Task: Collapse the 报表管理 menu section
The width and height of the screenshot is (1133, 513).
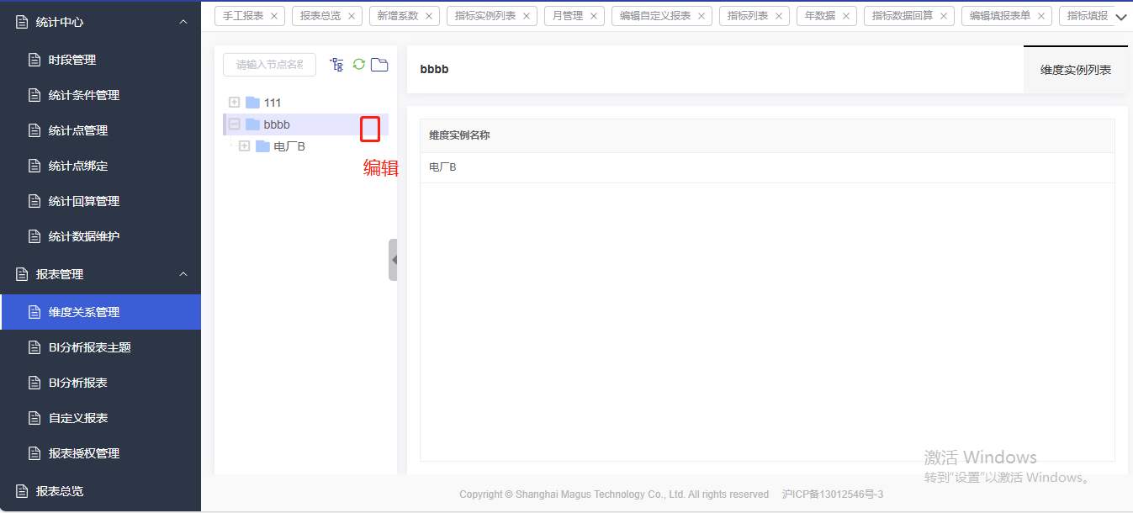Action: pyautogui.click(x=183, y=274)
